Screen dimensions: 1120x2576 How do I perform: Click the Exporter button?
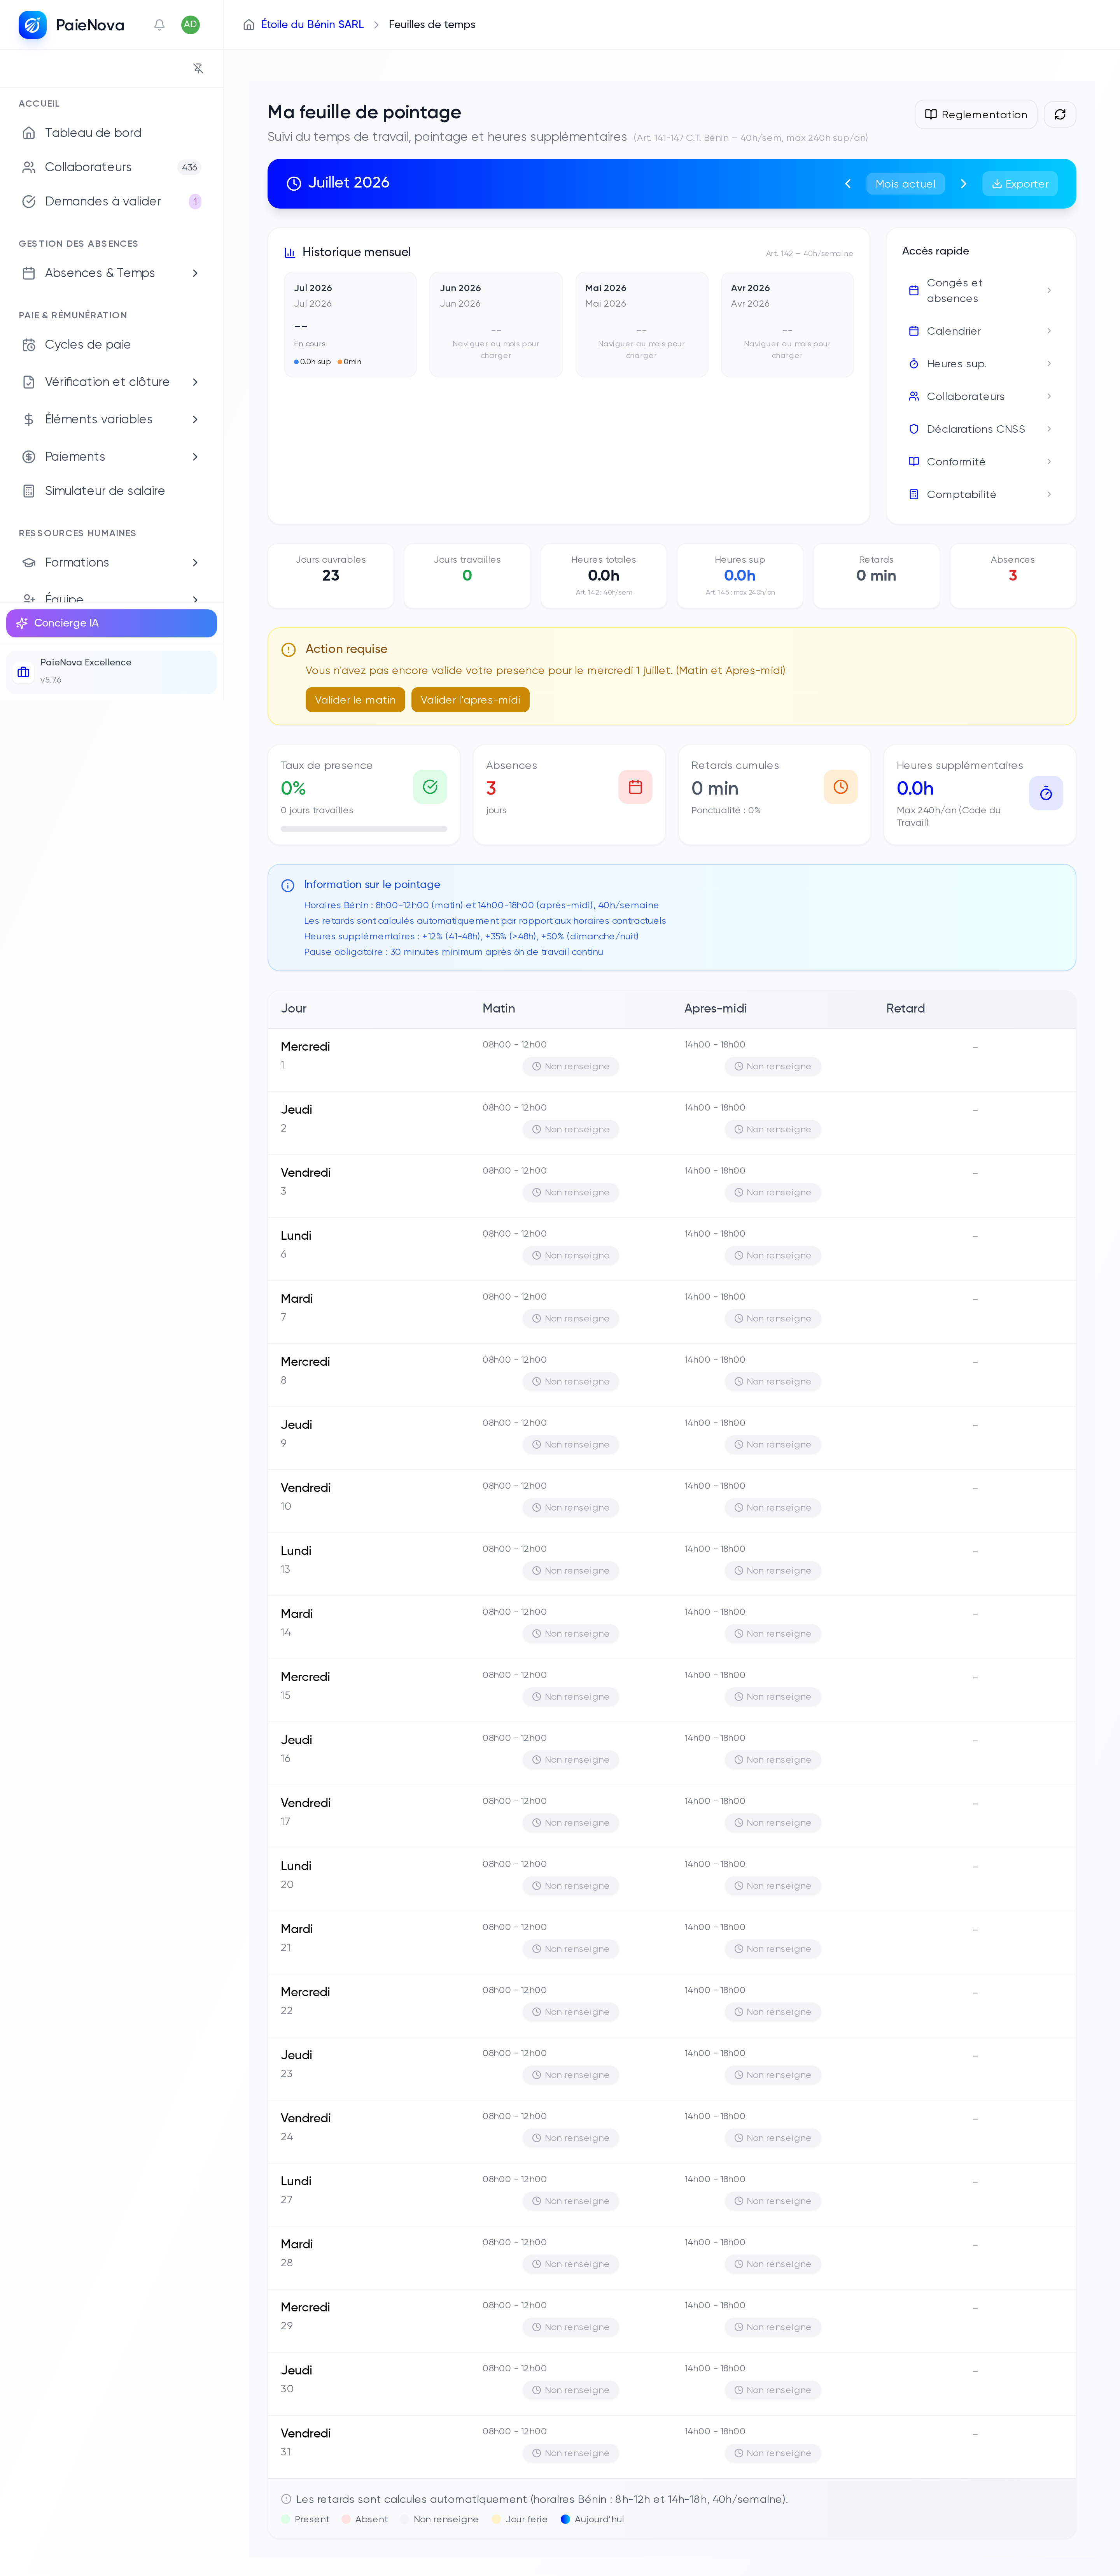click(x=1019, y=184)
